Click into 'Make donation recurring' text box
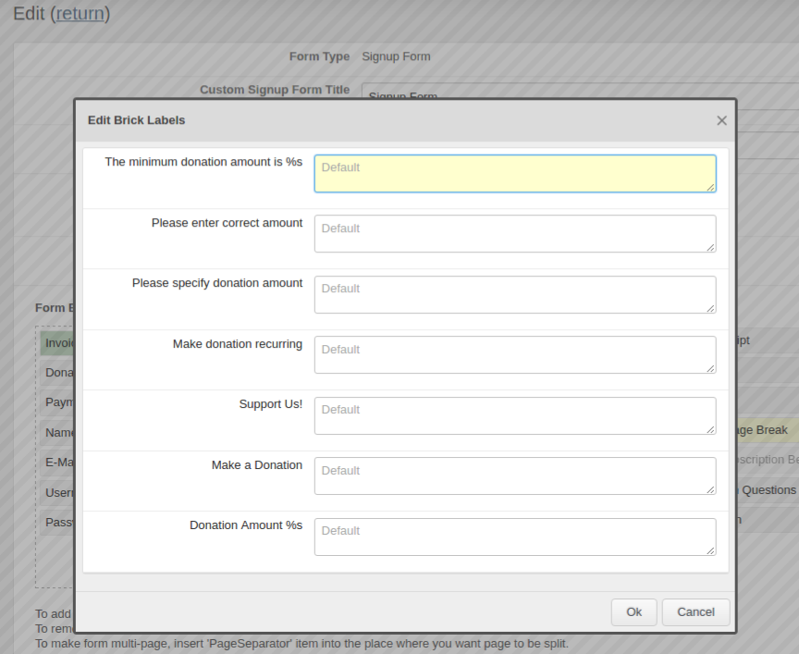 [514, 354]
